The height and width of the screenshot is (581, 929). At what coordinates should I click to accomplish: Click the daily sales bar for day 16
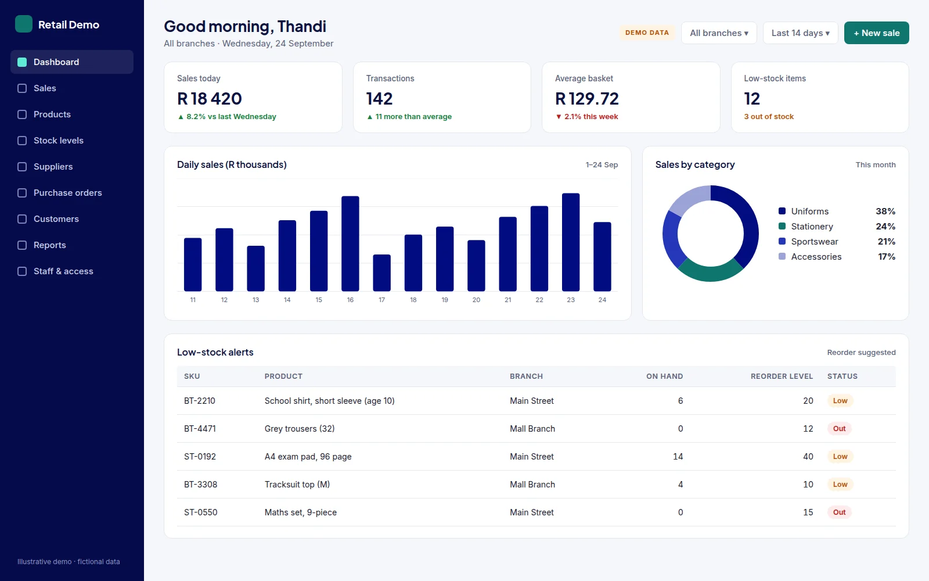(x=350, y=243)
